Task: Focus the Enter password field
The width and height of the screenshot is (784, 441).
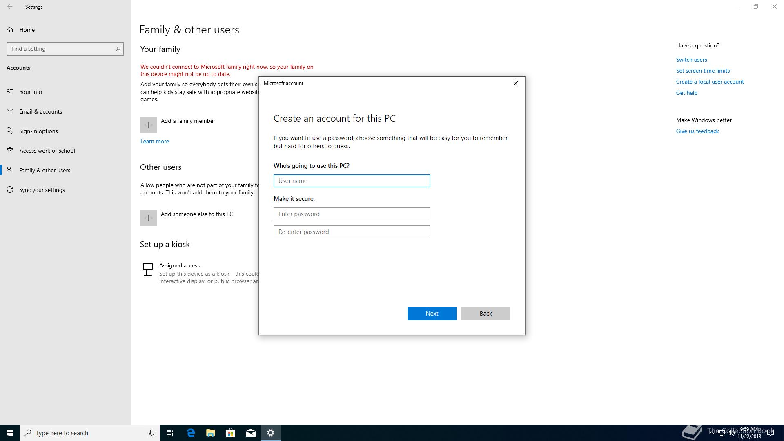Action: point(352,214)
